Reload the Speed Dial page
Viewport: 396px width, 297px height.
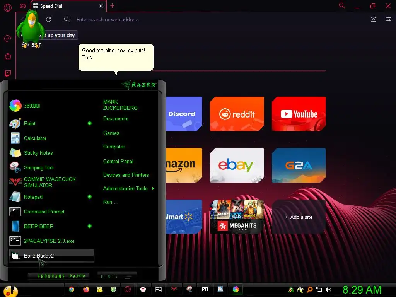tap(49, 19)
